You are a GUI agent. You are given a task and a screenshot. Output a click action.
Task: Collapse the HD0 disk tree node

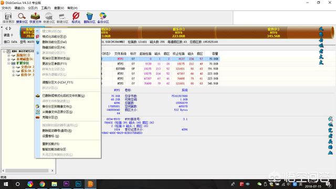pos(4,51)
